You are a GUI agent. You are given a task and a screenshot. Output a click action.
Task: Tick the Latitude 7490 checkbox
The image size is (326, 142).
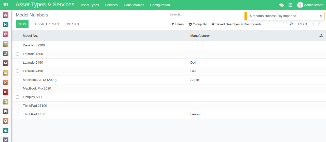[x=18, y=71]
